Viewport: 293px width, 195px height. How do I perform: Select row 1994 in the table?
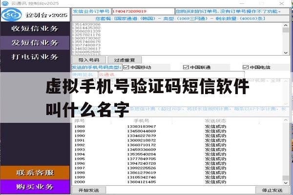click(178, 155)
